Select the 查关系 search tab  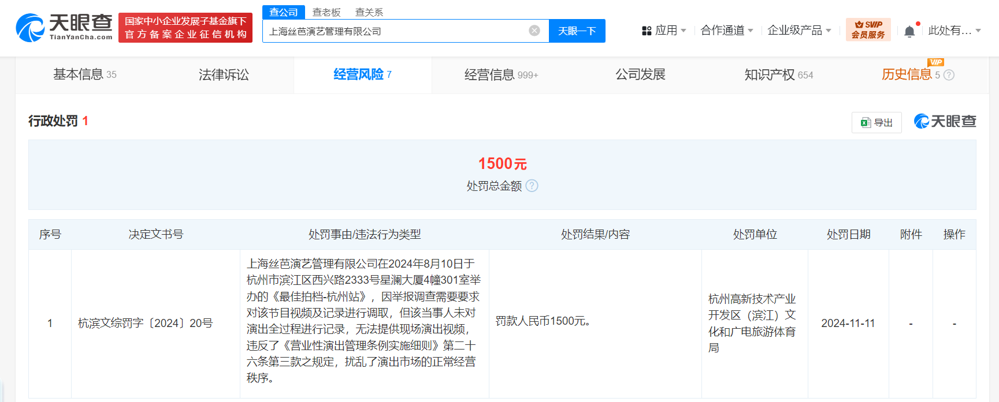pos(369,12)
